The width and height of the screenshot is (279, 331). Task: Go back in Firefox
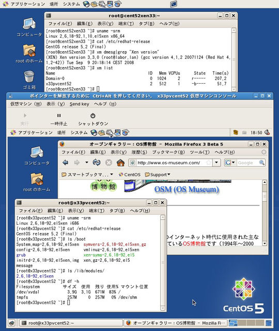click(66, 163)
